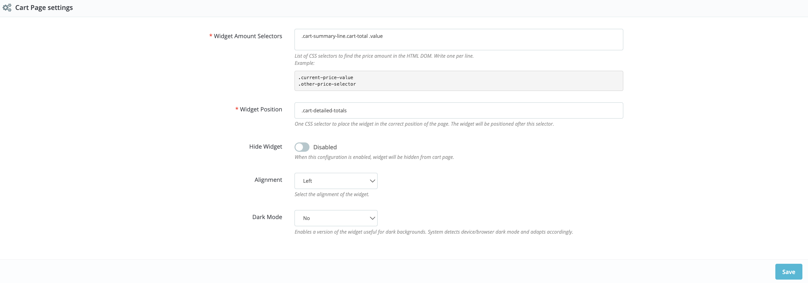Click the Dark Mode dropdown chevron
Viewport: 808px width, 283px height.
372,218
